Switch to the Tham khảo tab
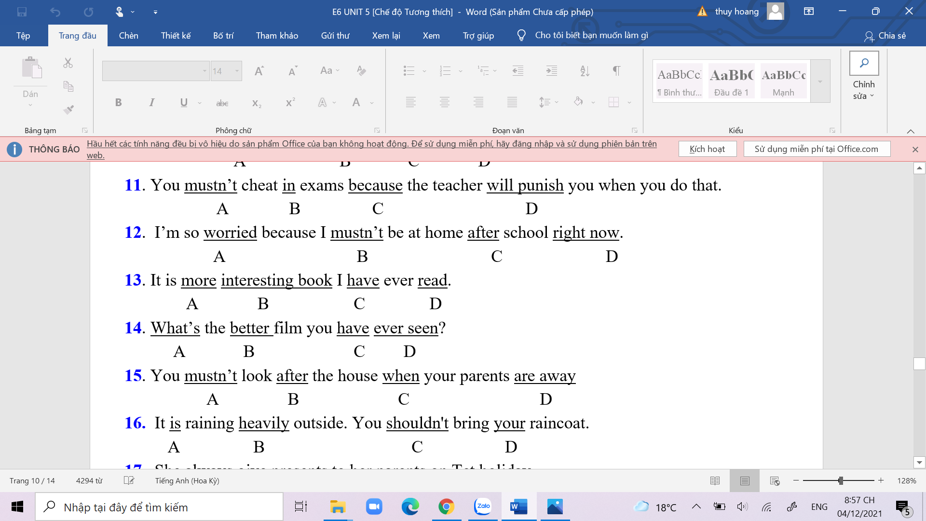This screenshot has width=926, height=521. [x=277, y=36]
